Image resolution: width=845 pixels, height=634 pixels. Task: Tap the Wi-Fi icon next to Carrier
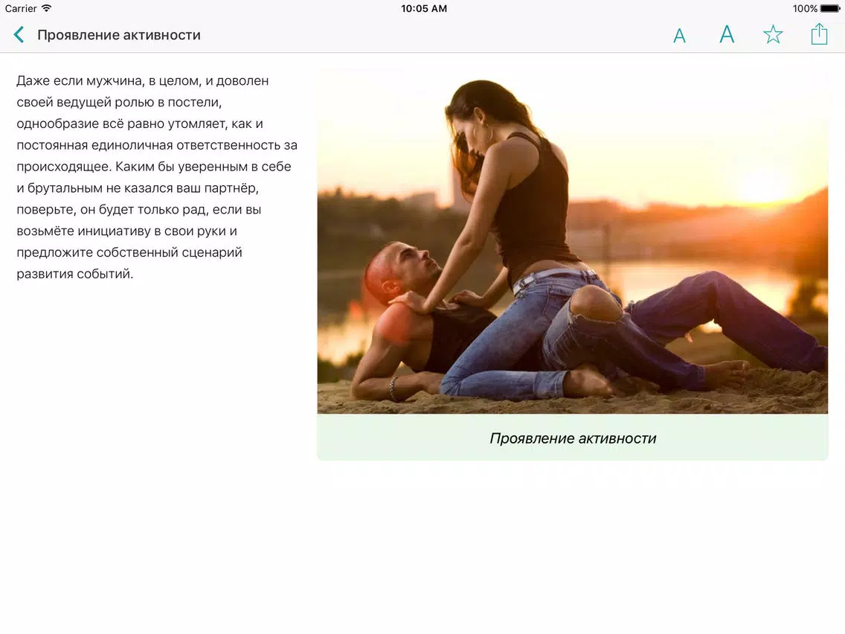pos(46,8)
